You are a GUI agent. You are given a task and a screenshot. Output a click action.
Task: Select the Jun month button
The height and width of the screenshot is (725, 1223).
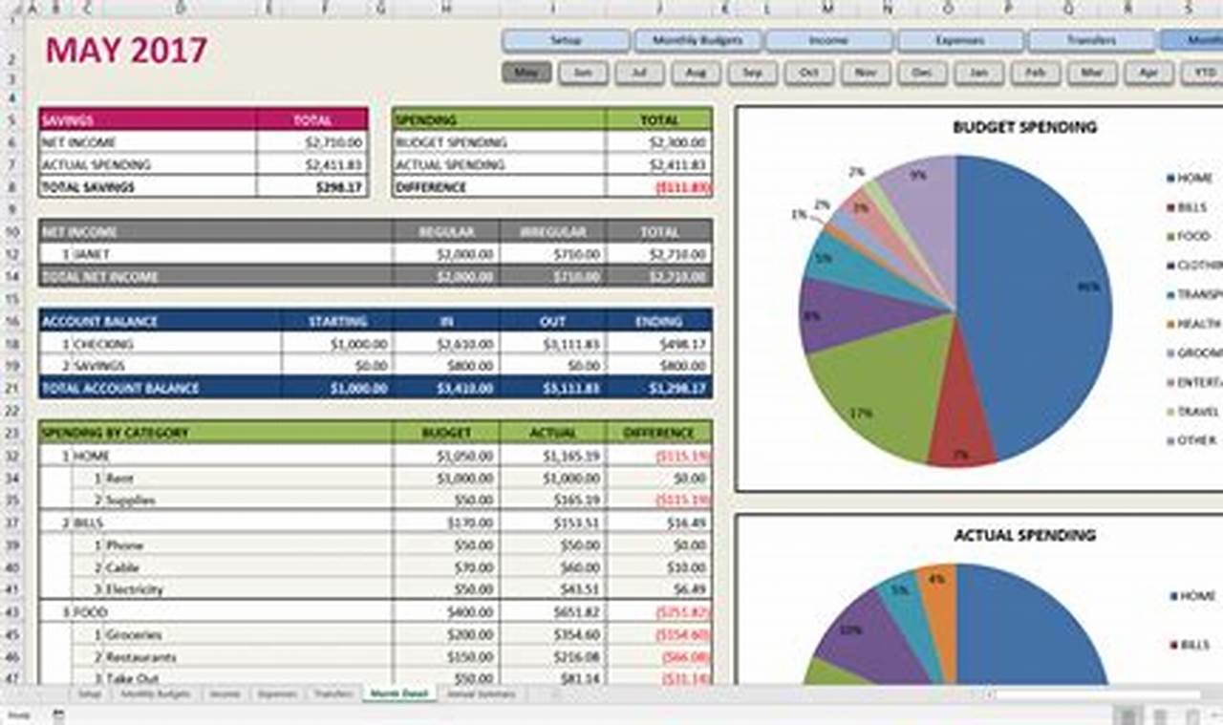click(x=583, y=73)
